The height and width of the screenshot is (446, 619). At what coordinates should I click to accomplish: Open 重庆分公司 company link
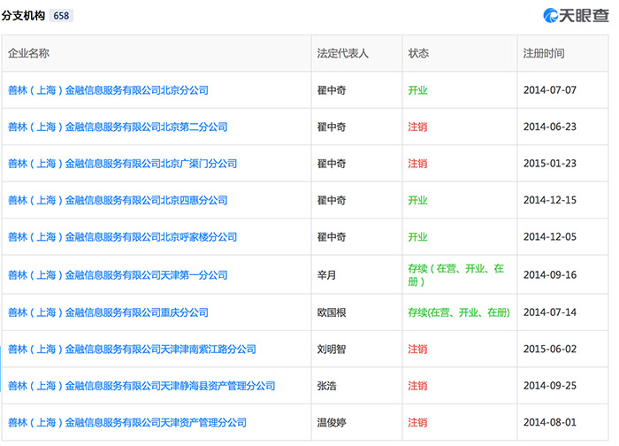tap(108, 313)
